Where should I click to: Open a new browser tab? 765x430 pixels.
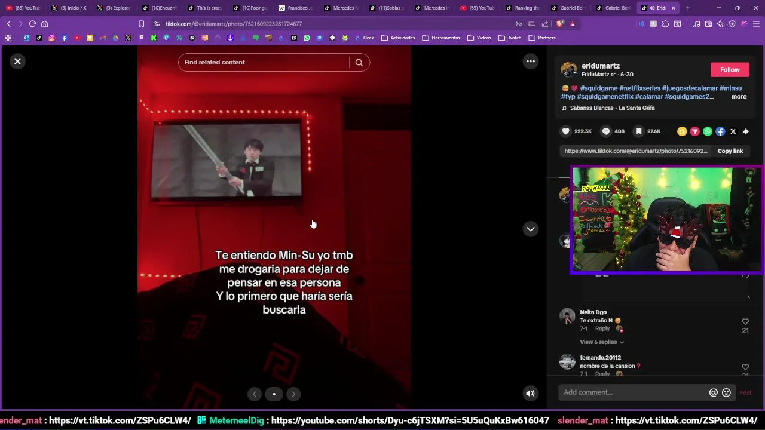tap(687, 8)
